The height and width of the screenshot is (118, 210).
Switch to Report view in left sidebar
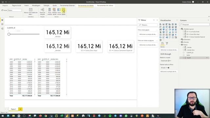[x=2, y=20]
